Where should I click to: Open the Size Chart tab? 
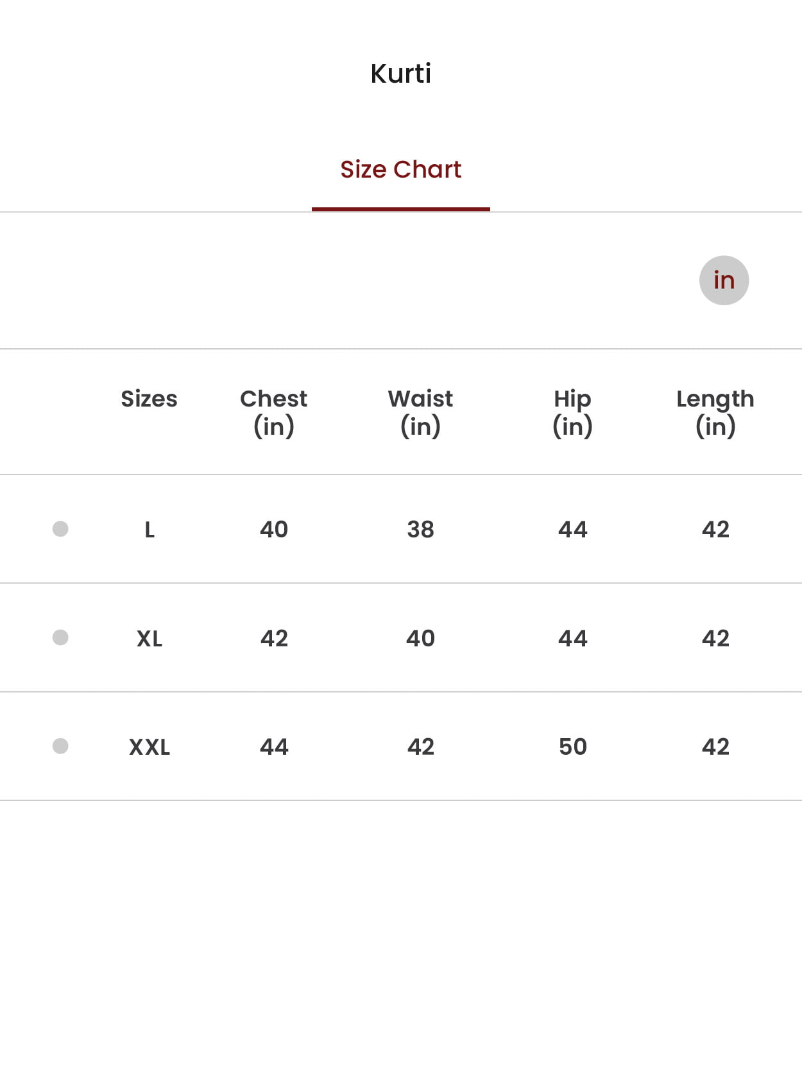pos(401,169)
